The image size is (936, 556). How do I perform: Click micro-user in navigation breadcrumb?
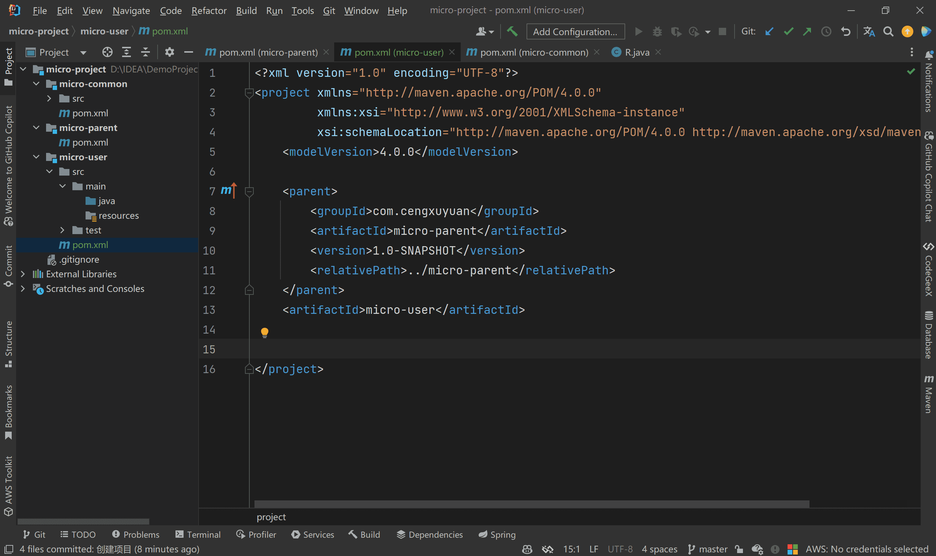pos(104,31)
